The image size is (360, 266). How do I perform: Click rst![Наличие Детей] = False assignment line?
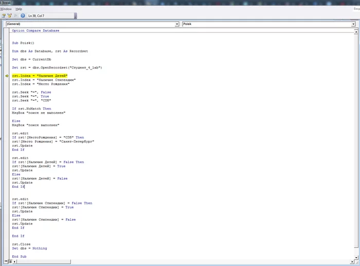[40, 179]
